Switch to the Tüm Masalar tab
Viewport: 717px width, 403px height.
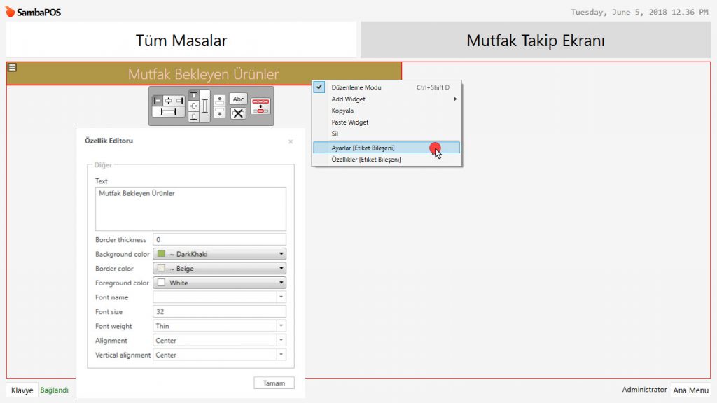pos(181,41)
